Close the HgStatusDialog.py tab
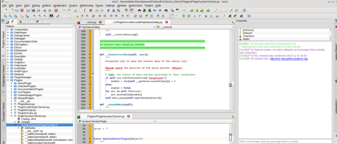This screenshot has width=337, height=144. pos(167,22)
